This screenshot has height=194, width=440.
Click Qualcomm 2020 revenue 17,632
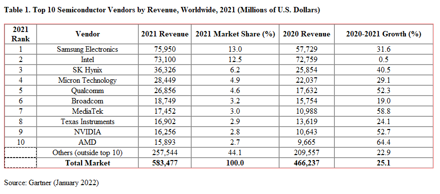click(x=307, y=91)
